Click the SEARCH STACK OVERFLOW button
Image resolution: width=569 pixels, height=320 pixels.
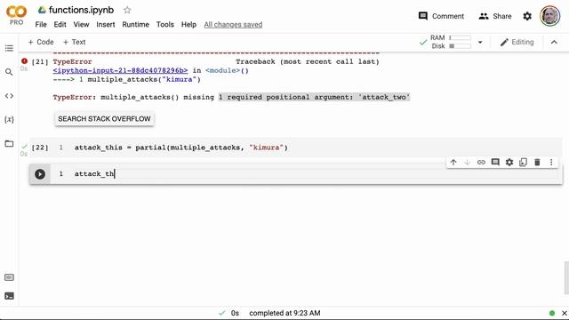coord(104,118)
